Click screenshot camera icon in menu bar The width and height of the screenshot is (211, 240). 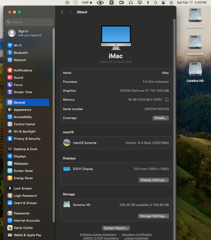click(x=67, y=3)
